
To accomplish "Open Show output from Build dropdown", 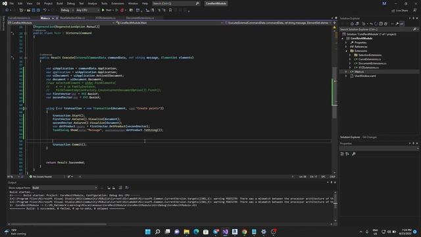I will tap(64, 188).
